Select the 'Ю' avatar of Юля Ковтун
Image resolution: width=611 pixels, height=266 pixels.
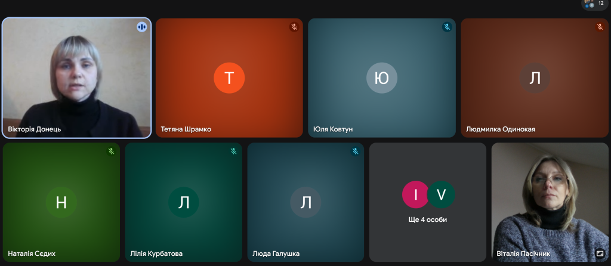point(382,78)
